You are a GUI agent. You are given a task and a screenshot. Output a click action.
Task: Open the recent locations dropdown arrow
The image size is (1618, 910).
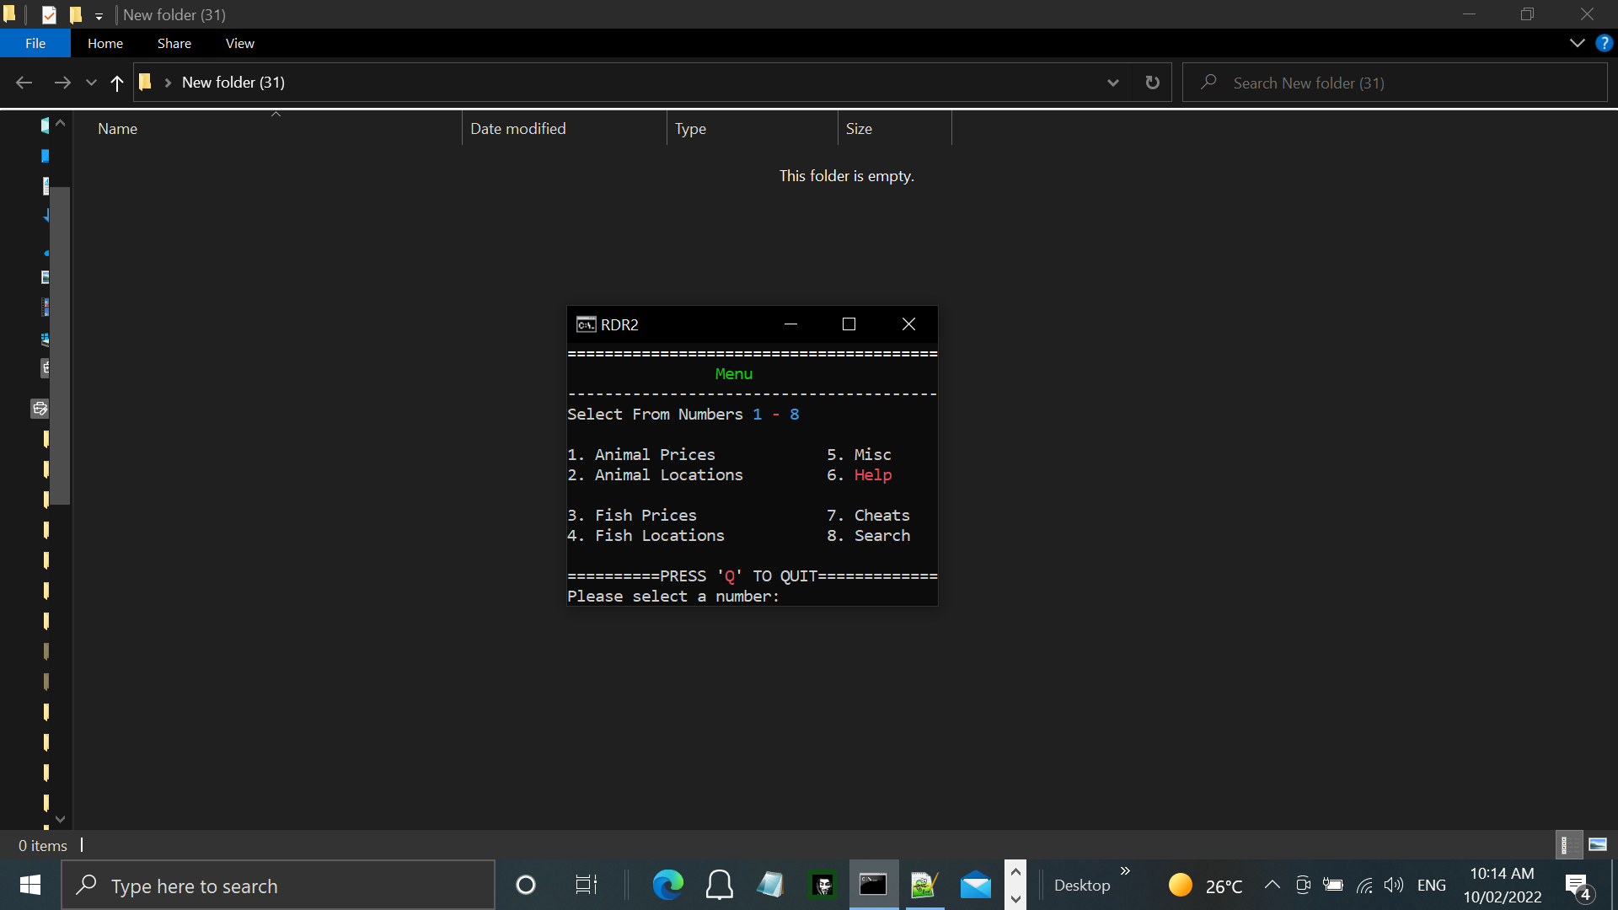tap(91, 83)
